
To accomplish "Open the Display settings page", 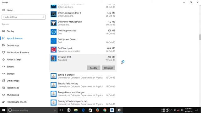I will coord(10,31).
